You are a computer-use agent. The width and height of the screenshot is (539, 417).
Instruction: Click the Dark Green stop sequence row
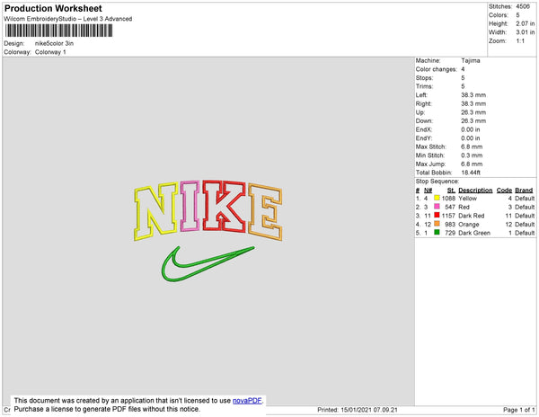475,233
